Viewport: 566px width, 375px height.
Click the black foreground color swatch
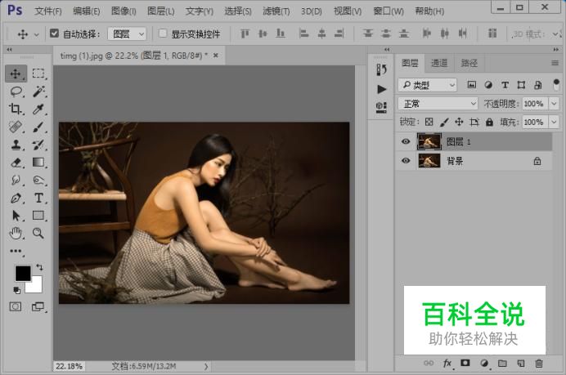point(23,274)
